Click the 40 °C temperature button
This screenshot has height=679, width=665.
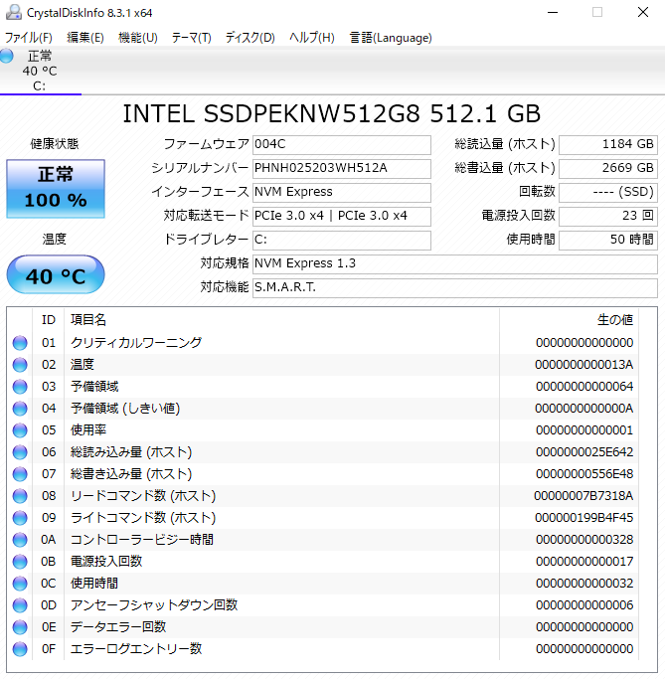point(56,275)
